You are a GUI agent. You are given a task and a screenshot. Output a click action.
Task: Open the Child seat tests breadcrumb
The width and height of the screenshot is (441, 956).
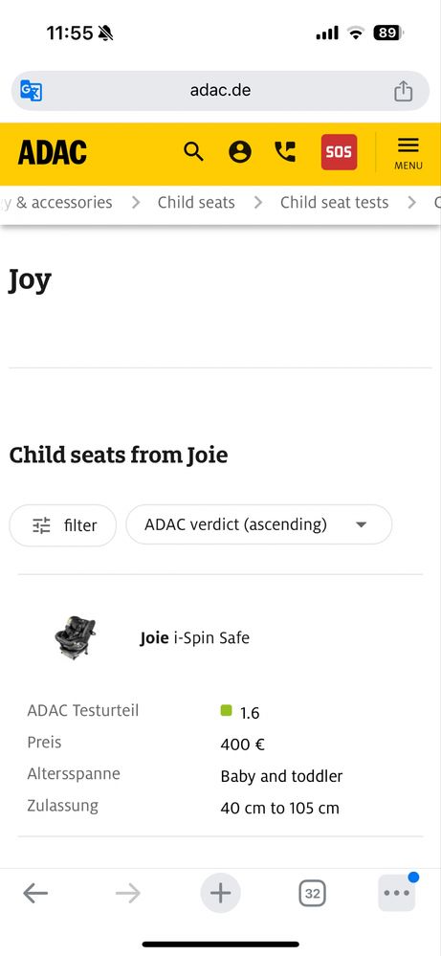point(335,203)
